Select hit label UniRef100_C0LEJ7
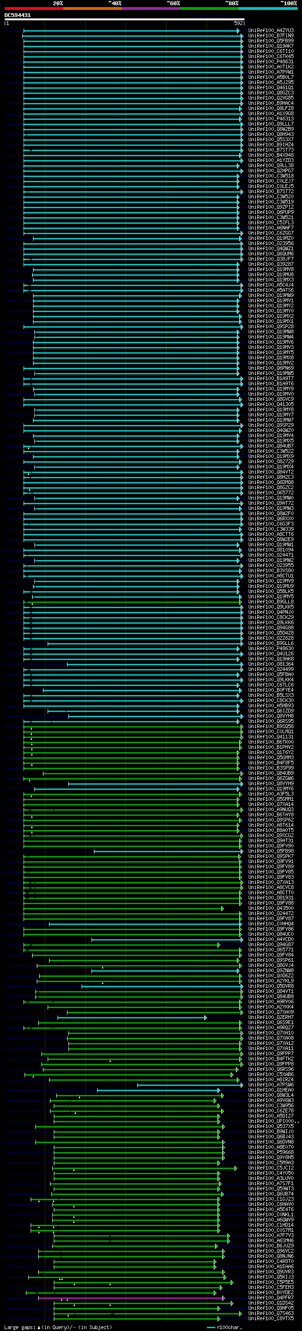 (271, 181)
